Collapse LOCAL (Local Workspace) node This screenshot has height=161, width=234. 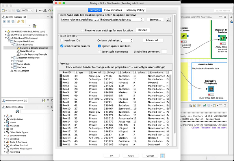pyautogui.click(x=6, y=38)
